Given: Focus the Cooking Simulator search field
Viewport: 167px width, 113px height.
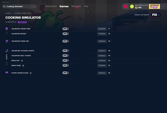Looking at the screenshot, I should click(x=19, y=6).
